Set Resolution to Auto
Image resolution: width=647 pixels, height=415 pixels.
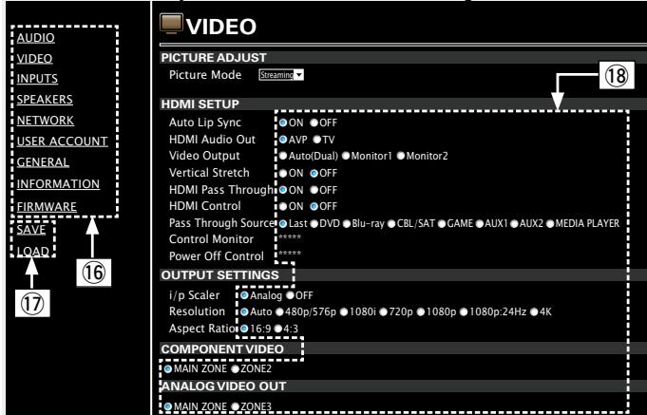click(x=244, y=311)
